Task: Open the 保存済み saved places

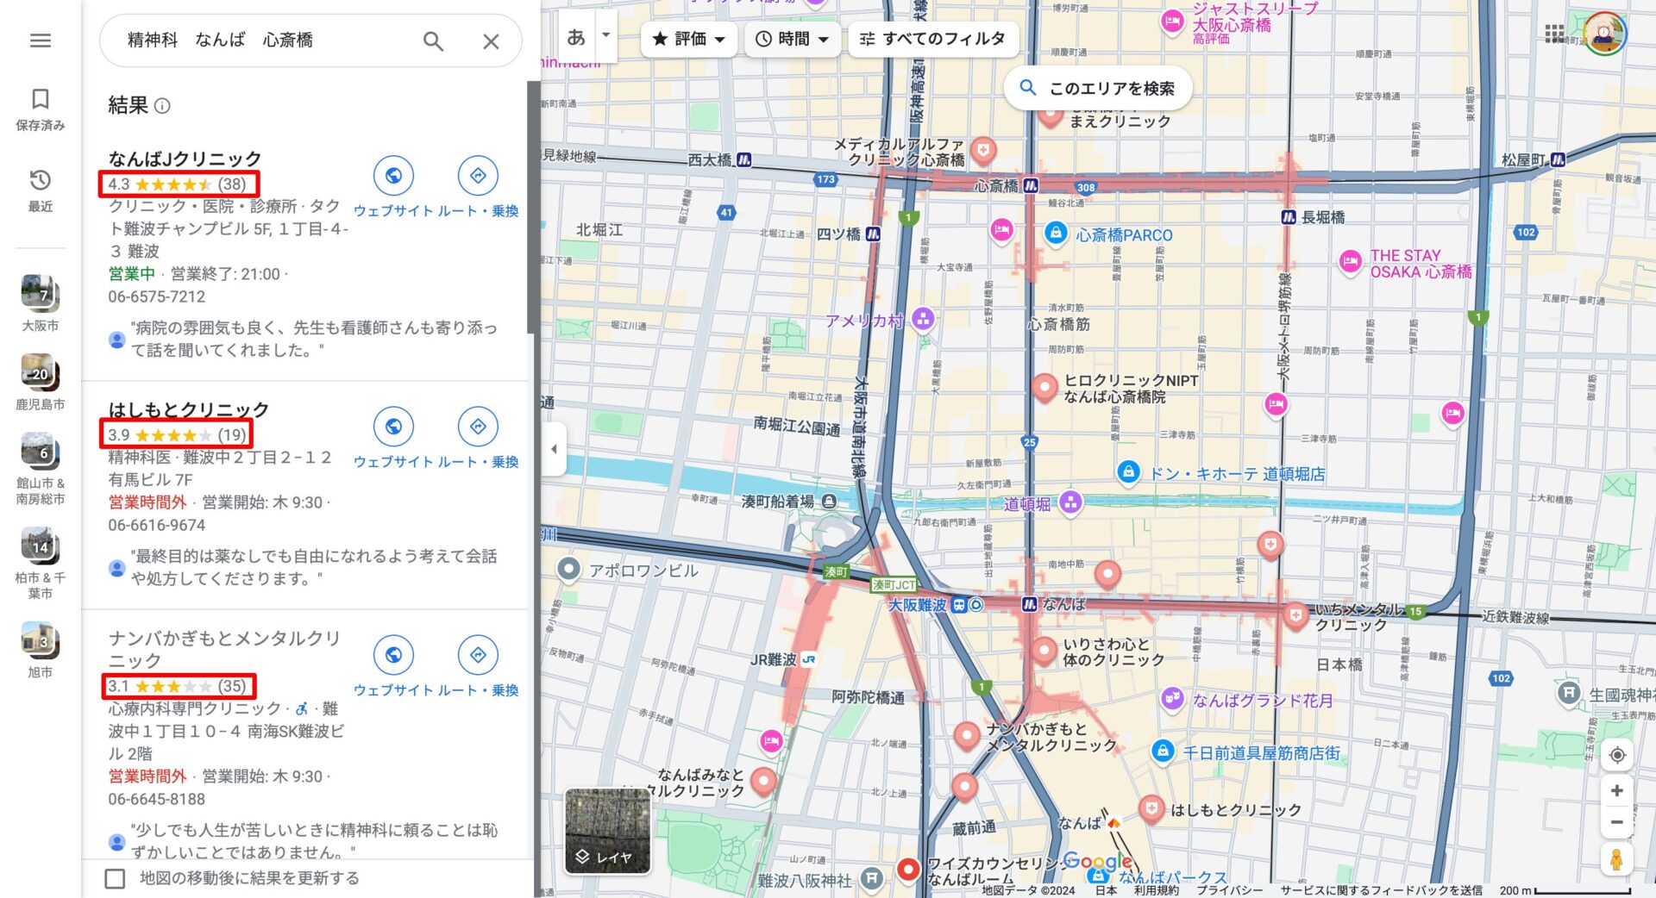Action: (x=40, y=109)
